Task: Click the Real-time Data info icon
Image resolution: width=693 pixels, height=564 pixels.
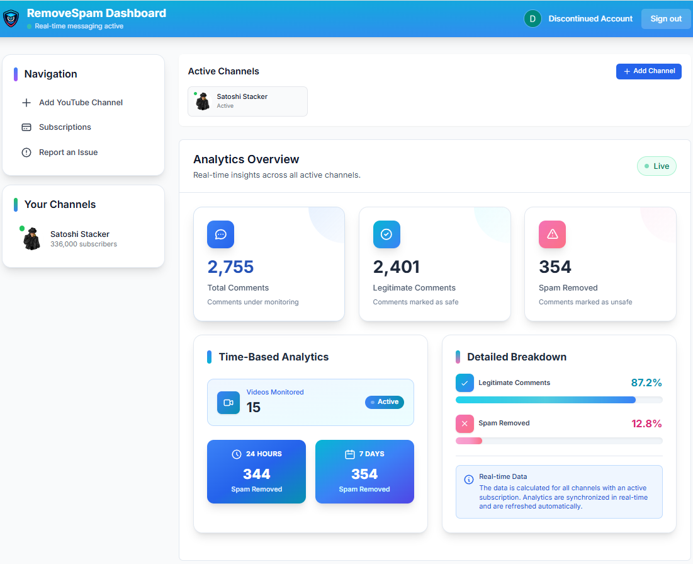Action: (x=469, y=480)
